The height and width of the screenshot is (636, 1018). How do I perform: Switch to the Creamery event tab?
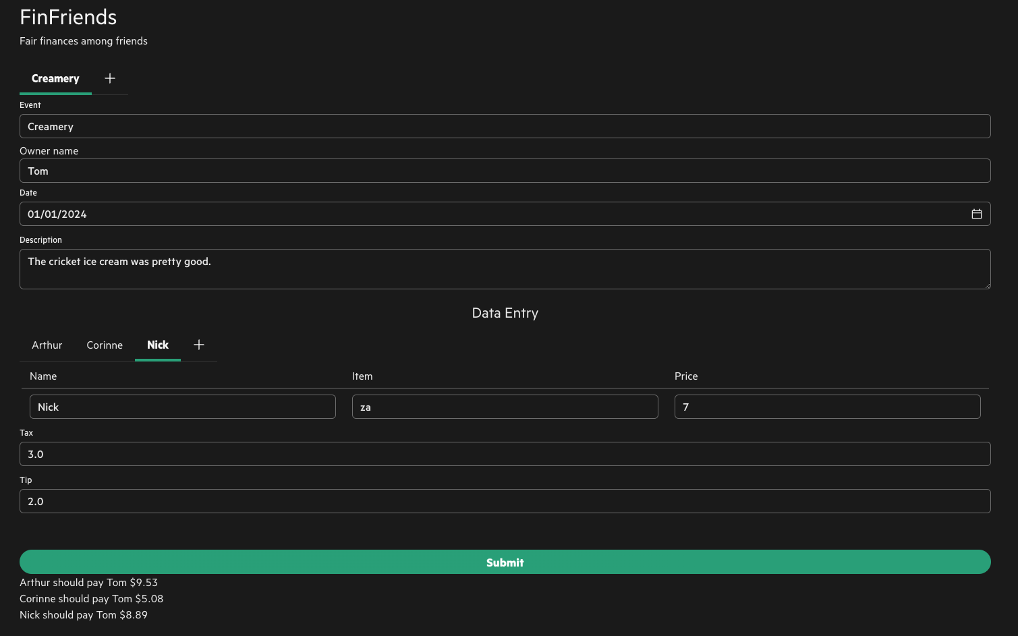tap(55, 78)
